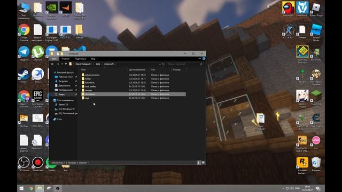342x192 pixels.
Task: Open Roblox Studio desktop icon
Action: [x=316, y=33]
